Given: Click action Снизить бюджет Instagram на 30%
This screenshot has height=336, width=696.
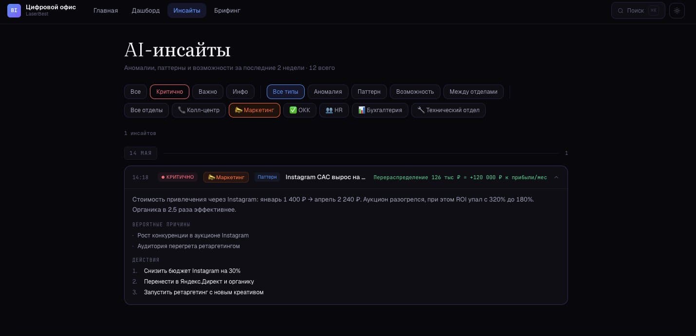Looking at the screenshot, I should (x=192, y=271).
